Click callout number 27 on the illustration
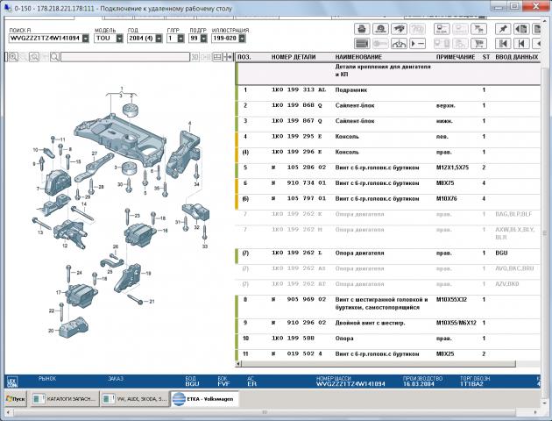552x421 pixels. 95,153
